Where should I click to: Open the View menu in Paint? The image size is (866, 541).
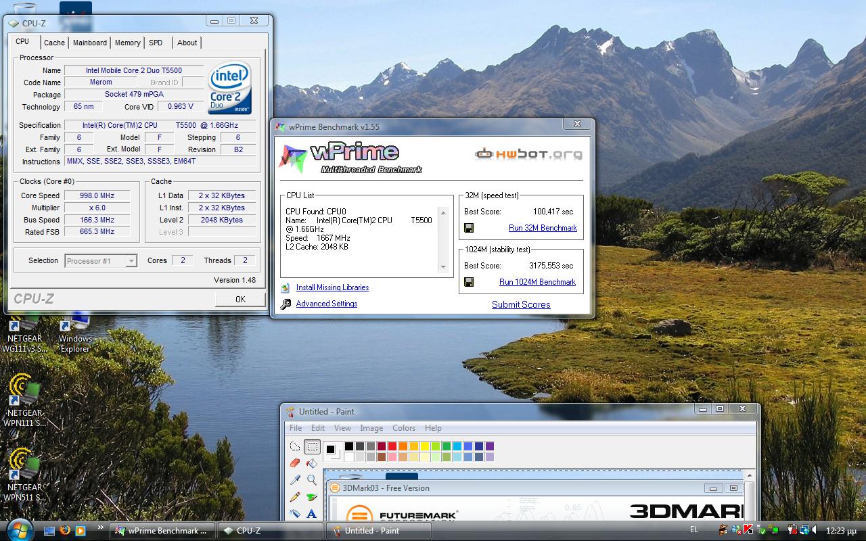[343, 428]
